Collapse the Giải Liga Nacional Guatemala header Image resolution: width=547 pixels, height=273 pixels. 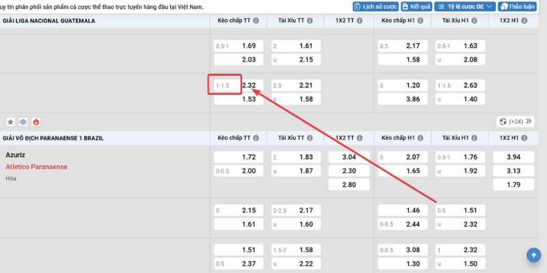(x=48, y=21)
